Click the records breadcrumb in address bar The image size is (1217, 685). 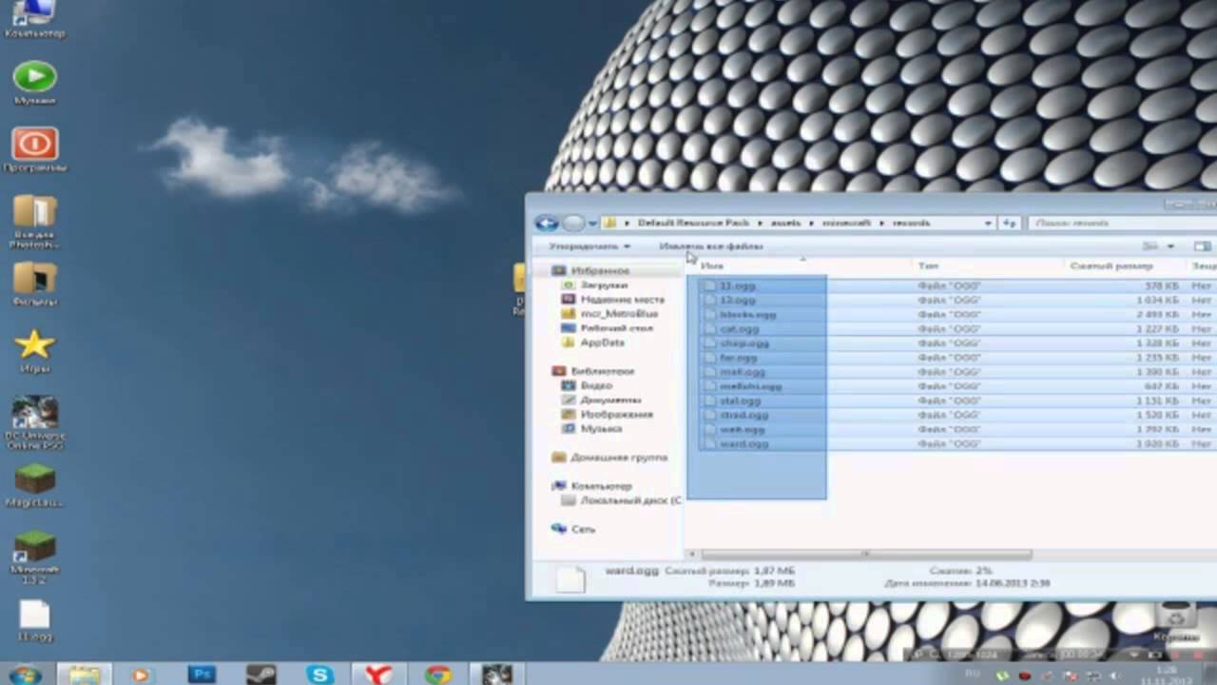pos(912,223)
